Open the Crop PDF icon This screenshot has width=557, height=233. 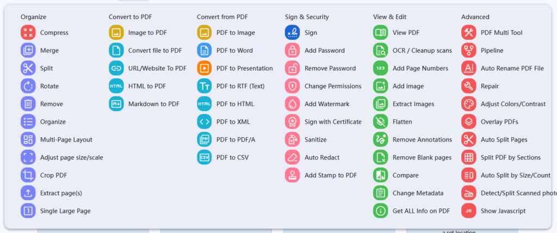(28, 175)
